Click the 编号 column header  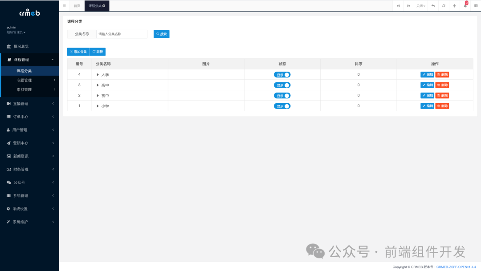[x=79, y=64]
